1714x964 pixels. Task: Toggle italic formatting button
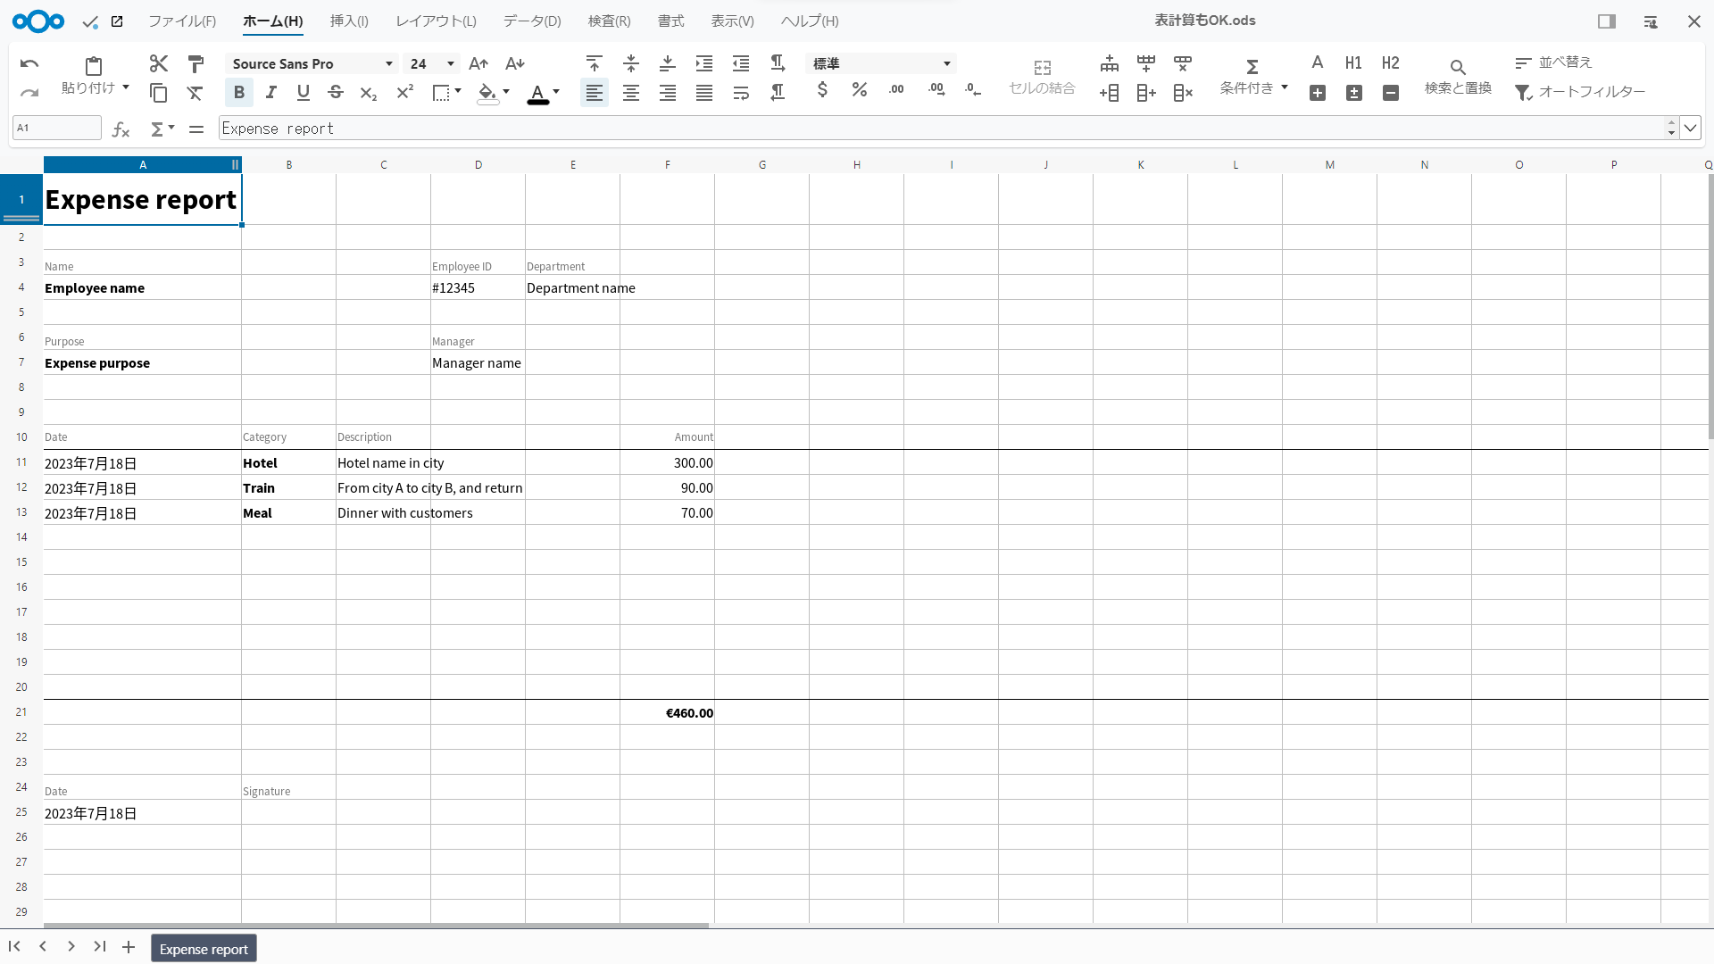point(271,92)
